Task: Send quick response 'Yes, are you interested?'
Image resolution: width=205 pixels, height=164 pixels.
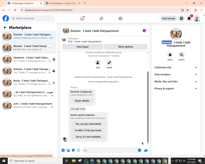Action: [88, 124]
